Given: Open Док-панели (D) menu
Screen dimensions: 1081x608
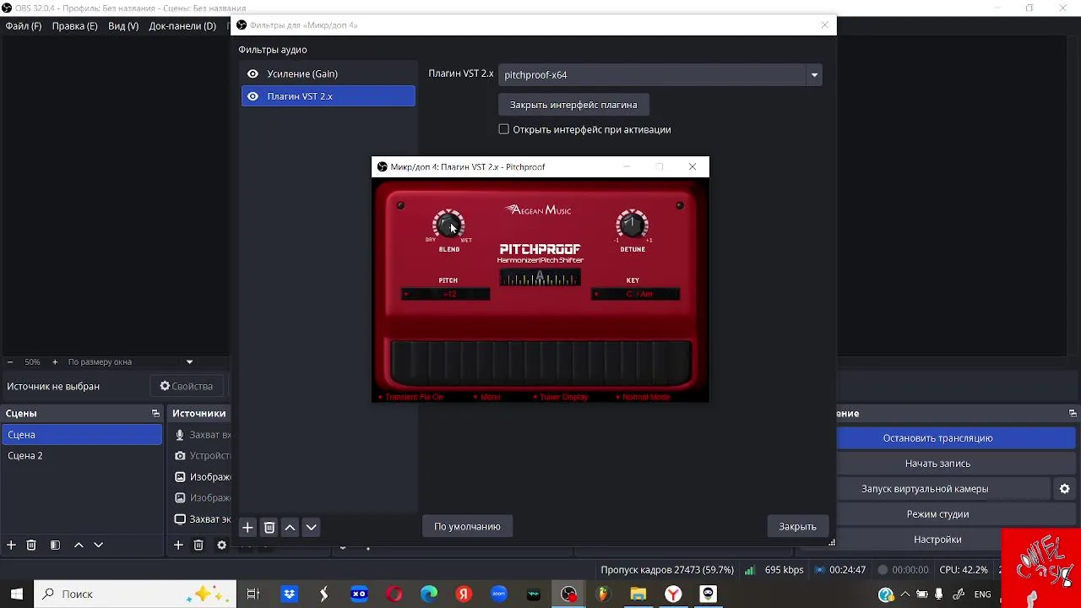Looking at the screenshot, I should point(182,26).
